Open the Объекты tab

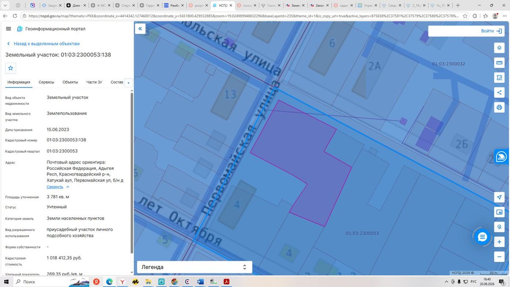tap(70, 82)
